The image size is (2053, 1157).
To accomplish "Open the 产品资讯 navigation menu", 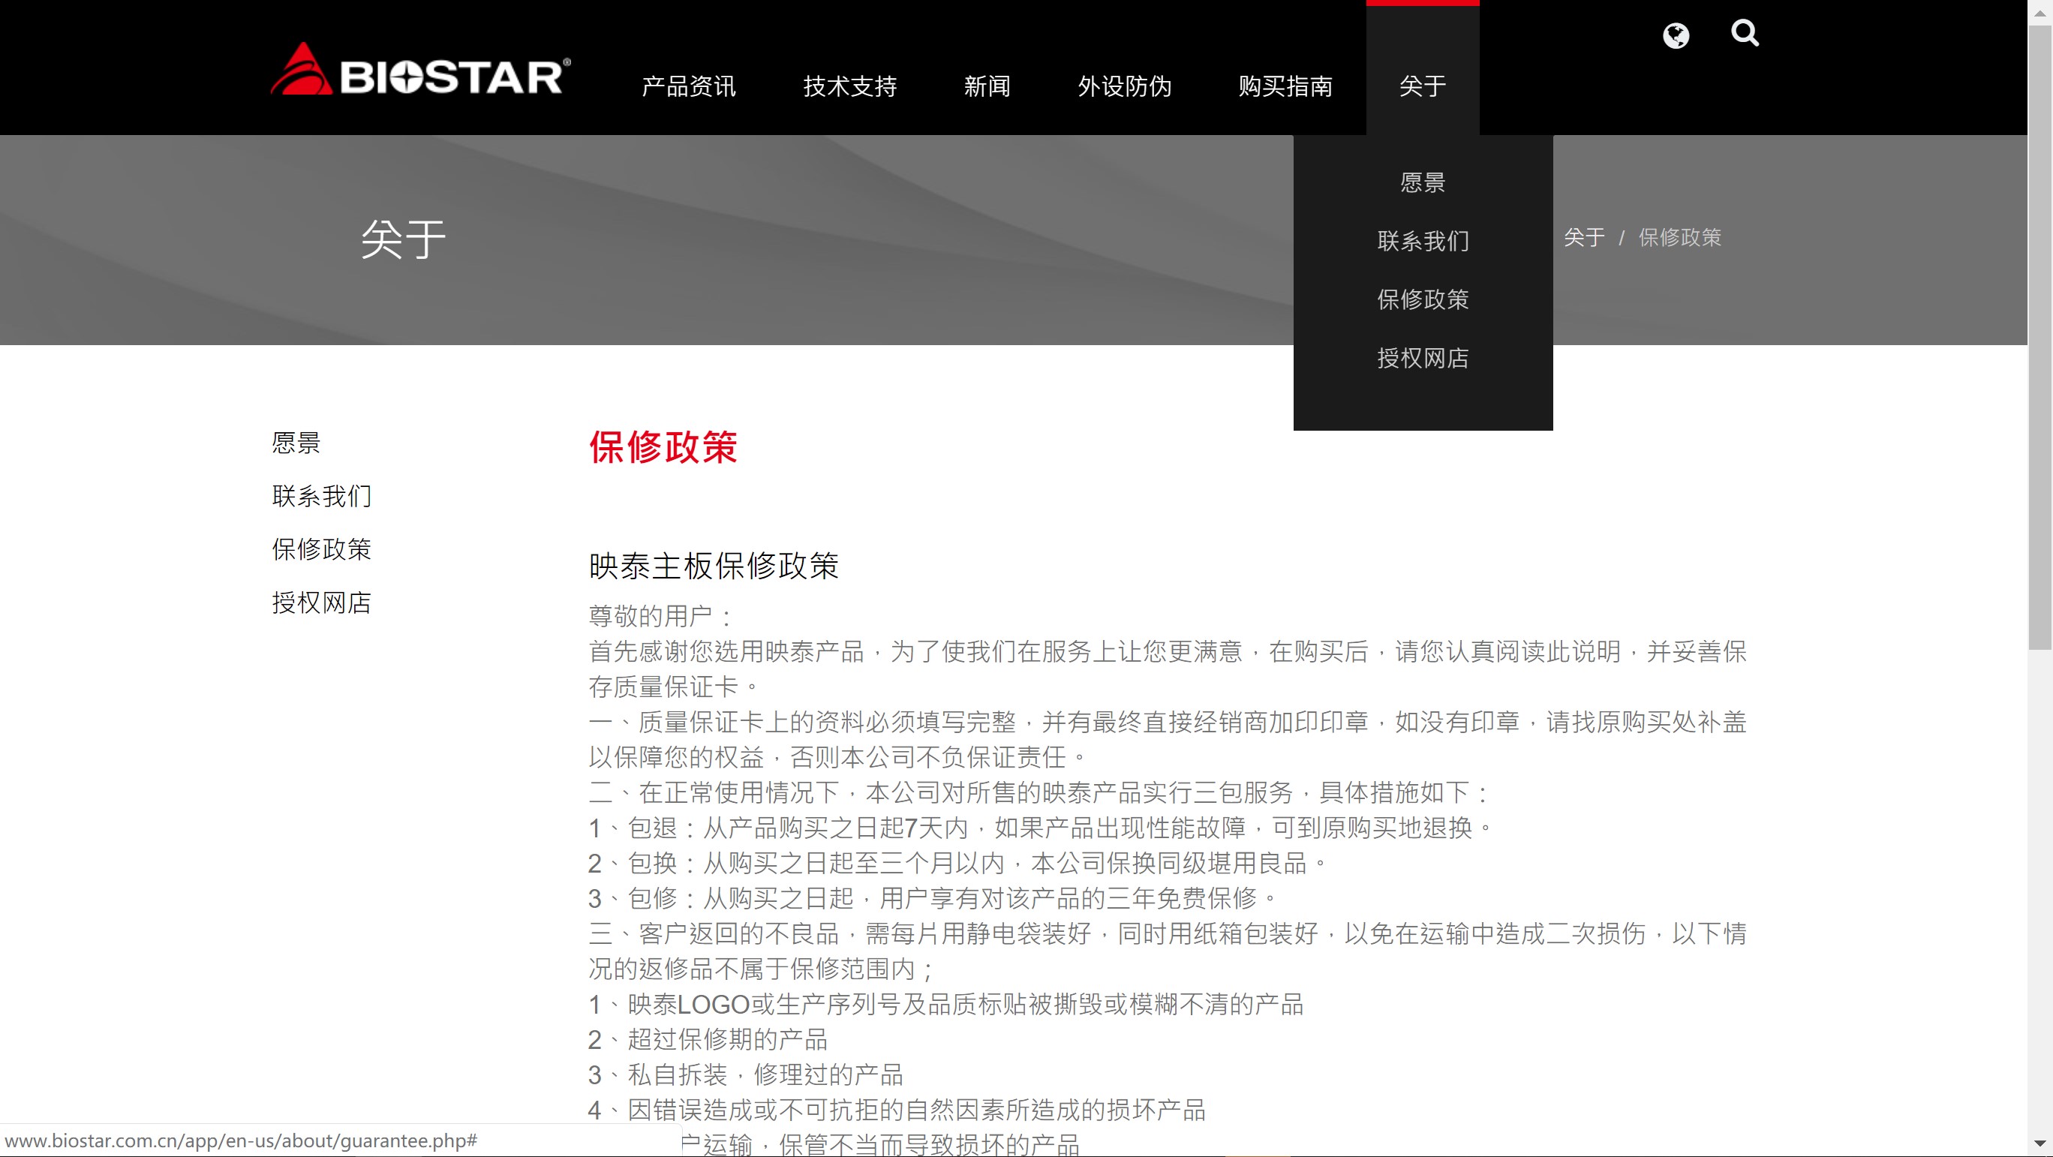I will click(x=689, y=86).
